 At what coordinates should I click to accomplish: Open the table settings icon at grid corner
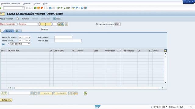point(165,51)
